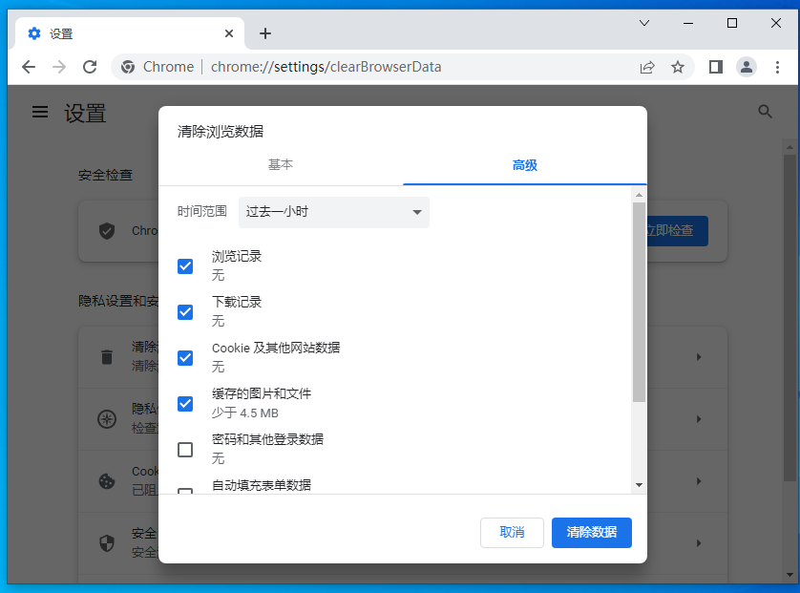Switch to the 基本 tab
Image resolution: width=800 pixels, height=593 pixels.
[281, 165]
